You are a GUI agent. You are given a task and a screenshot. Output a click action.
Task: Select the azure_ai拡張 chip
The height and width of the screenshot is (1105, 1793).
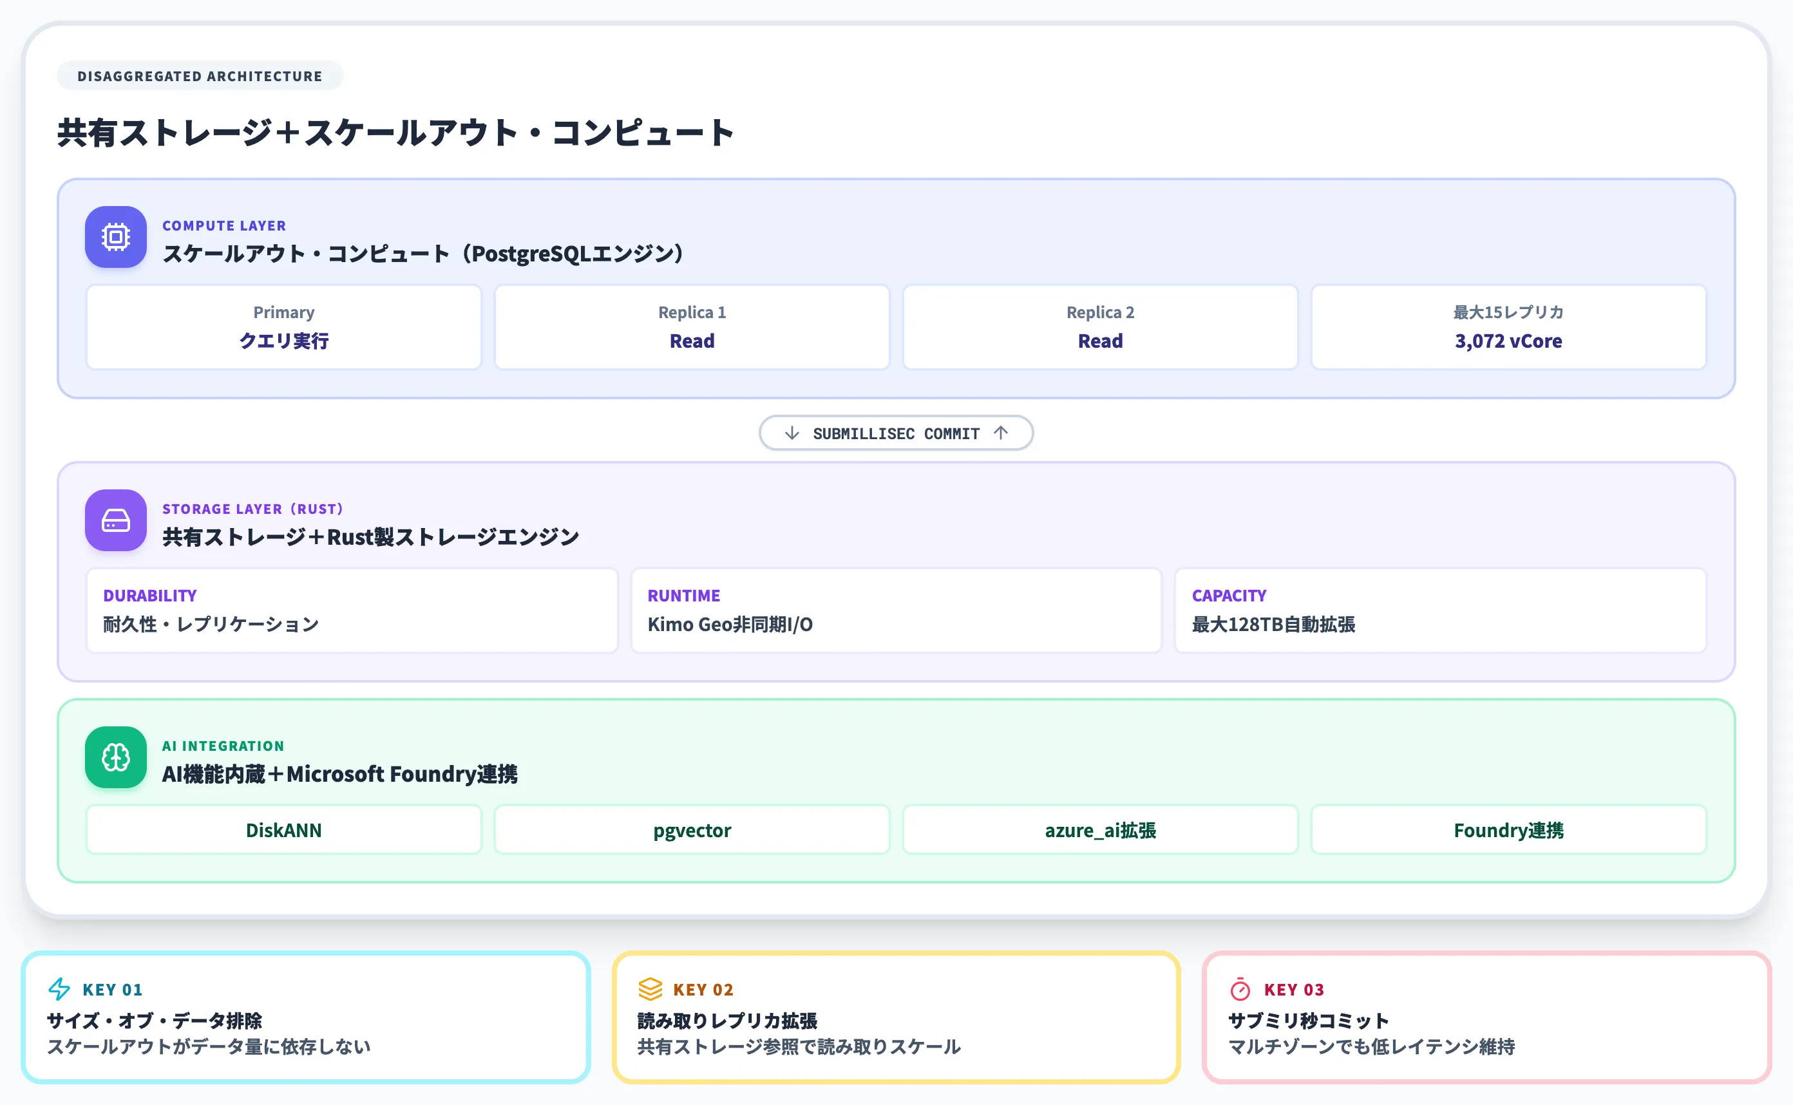(1100, 829)
